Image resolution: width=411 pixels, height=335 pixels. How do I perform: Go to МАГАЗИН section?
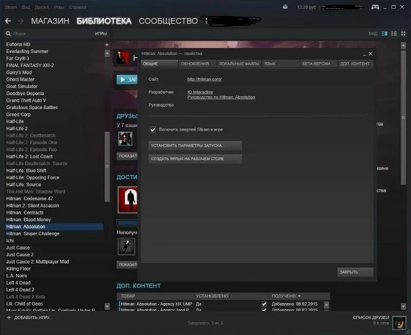click(x=50, y=21)
